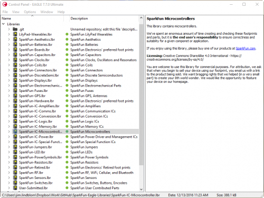Click the SparkFun-Hardware.lbr library icon

(15, 101)
